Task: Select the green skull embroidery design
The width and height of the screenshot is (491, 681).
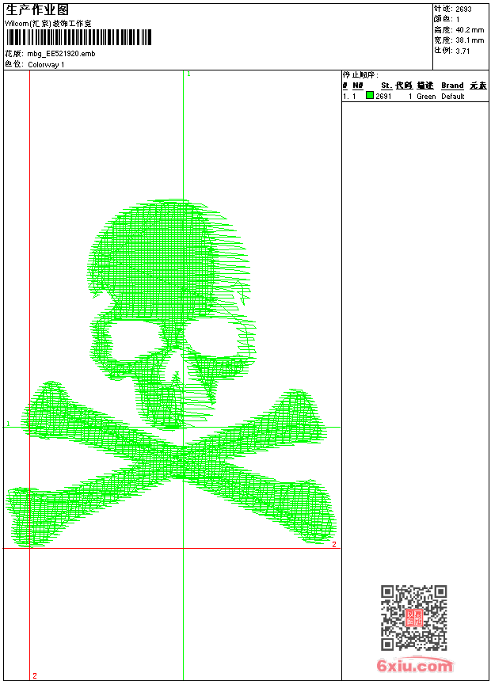Action: click(172, 372)
